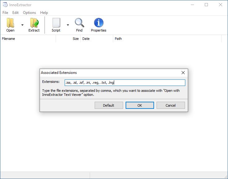Open the Help menu
The width and height of the screenshot is (228, 179).
click(x=44, y=13)
